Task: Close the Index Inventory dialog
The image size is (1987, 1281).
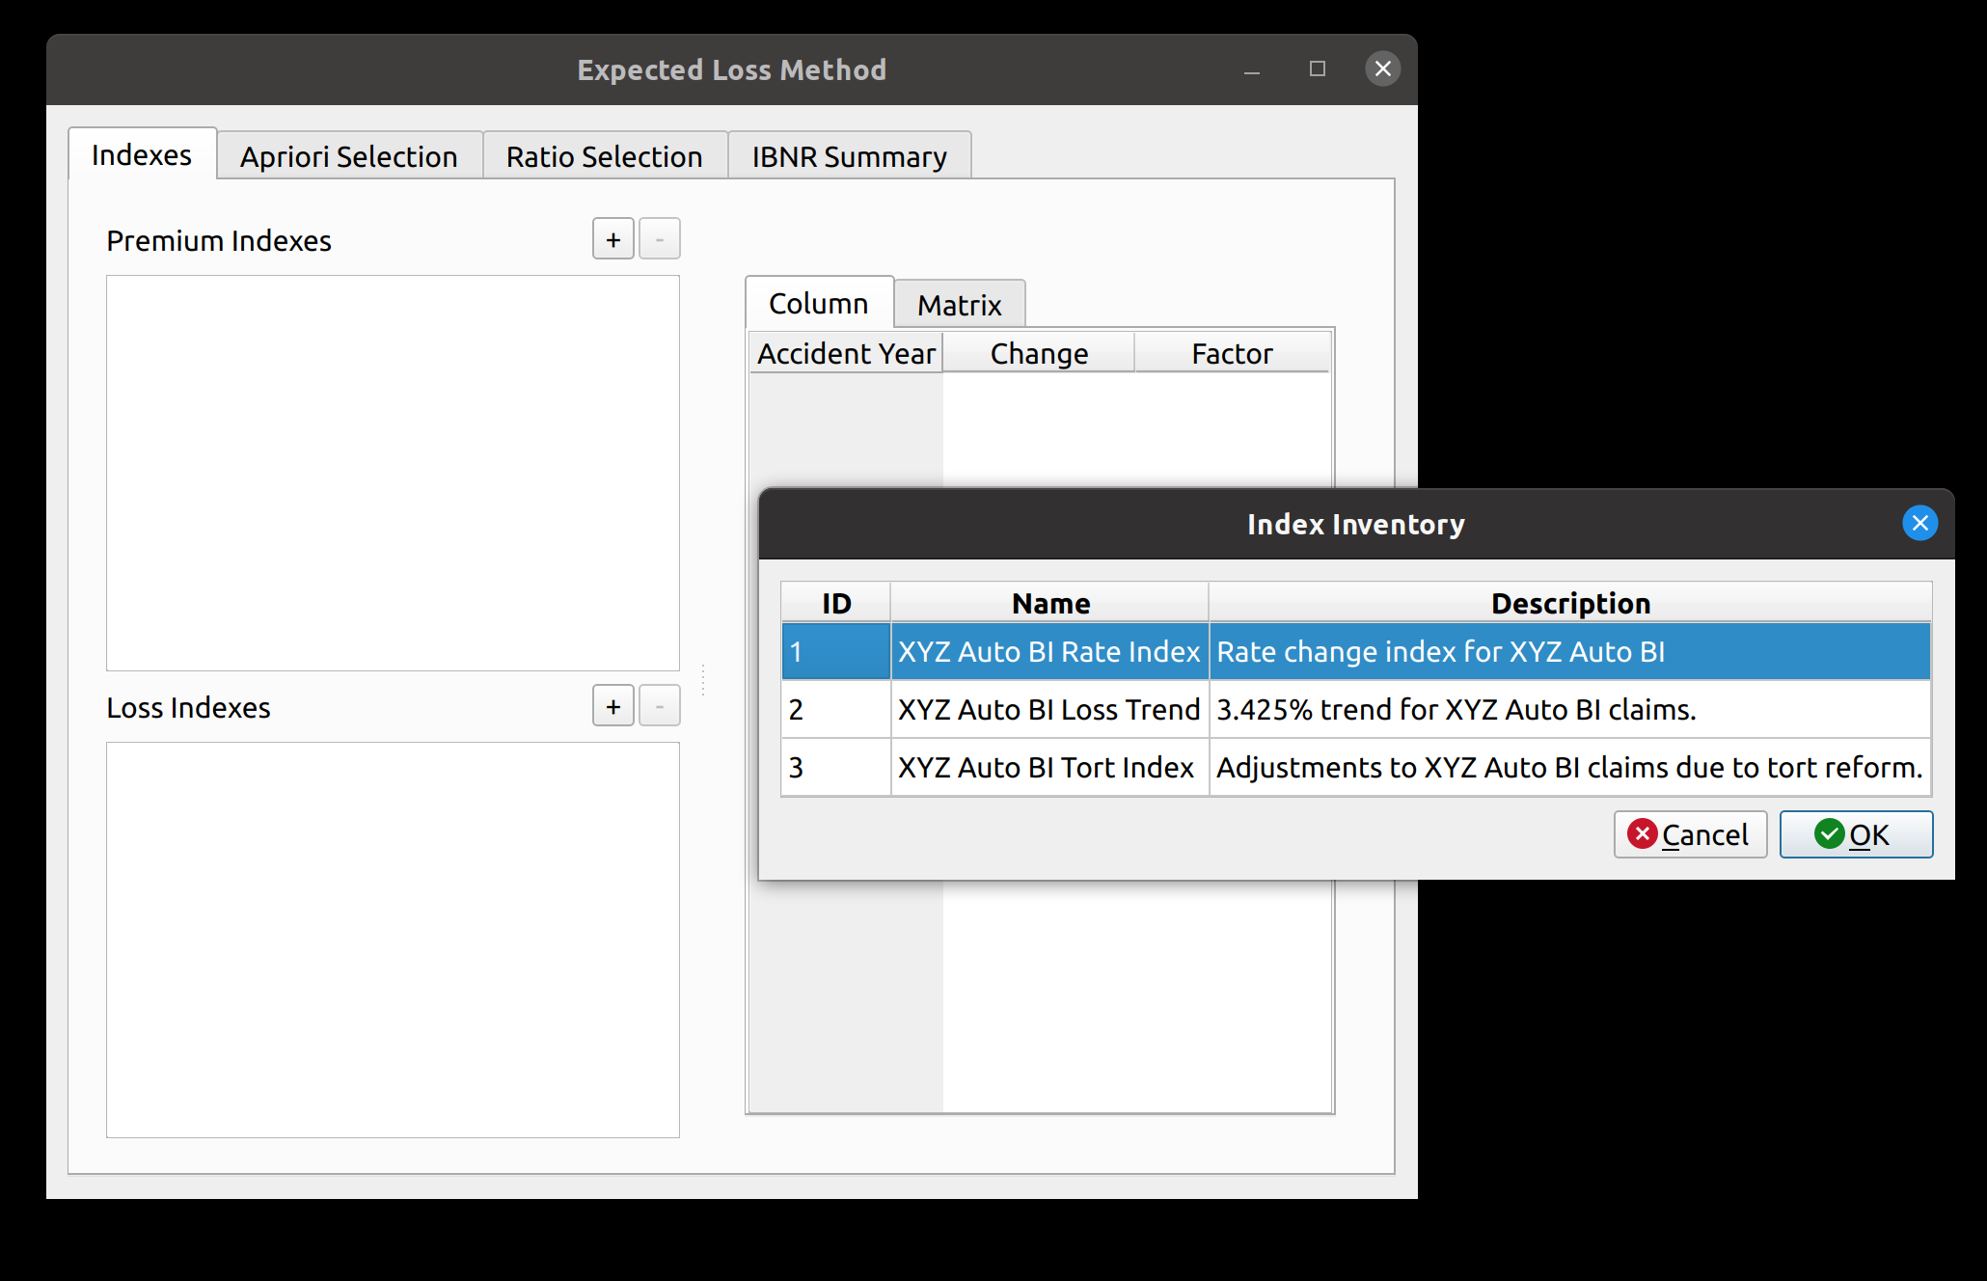Action: 1919,523
